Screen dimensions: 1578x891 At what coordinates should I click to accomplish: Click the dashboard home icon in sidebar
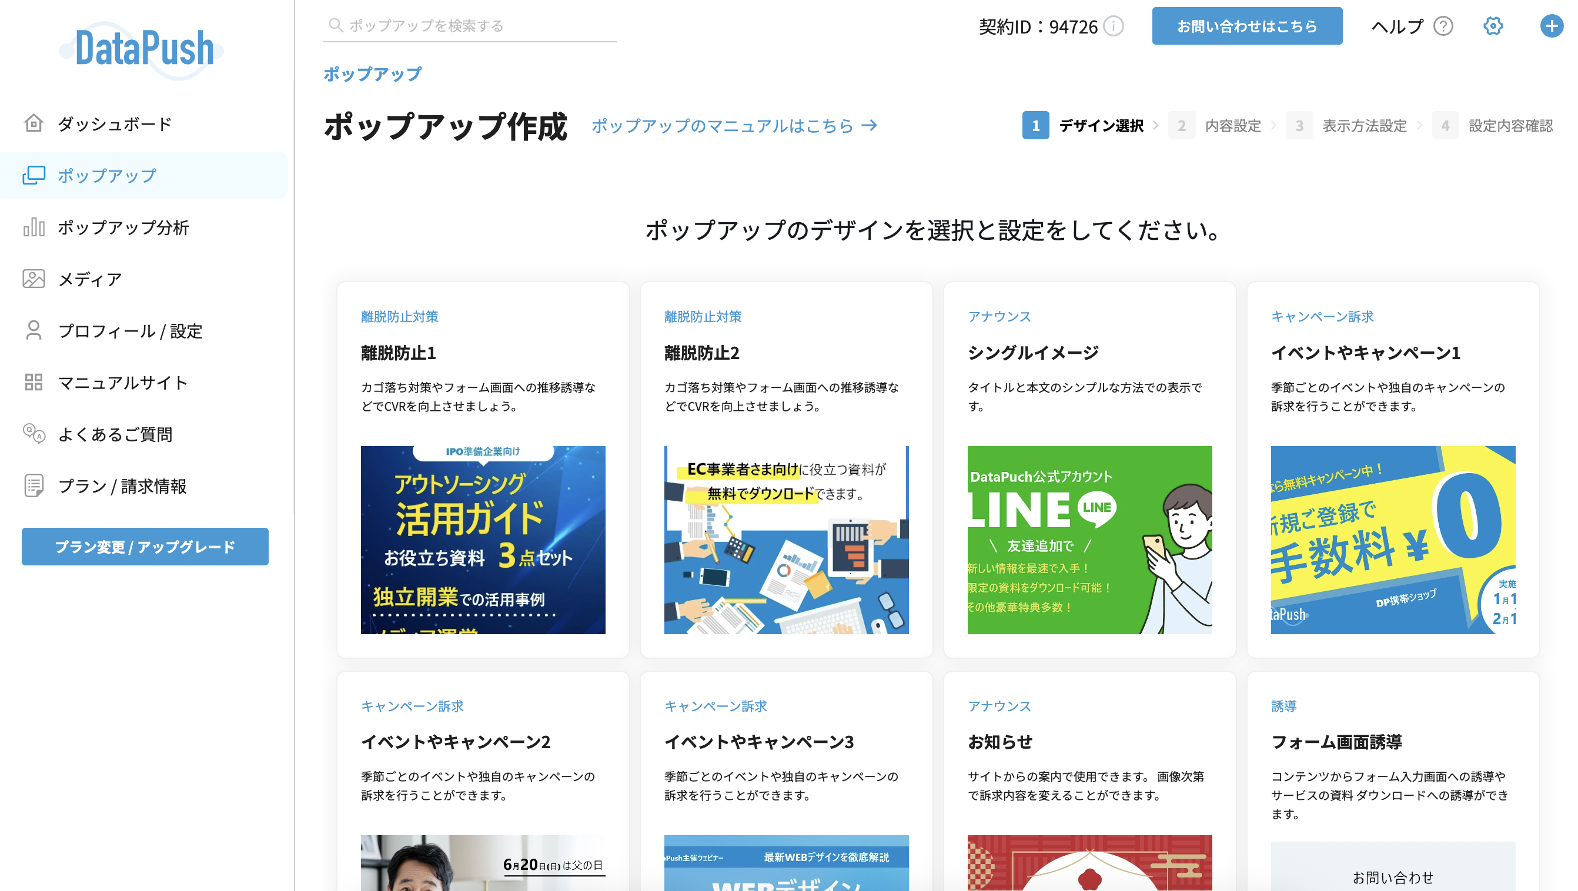point(34,123)
